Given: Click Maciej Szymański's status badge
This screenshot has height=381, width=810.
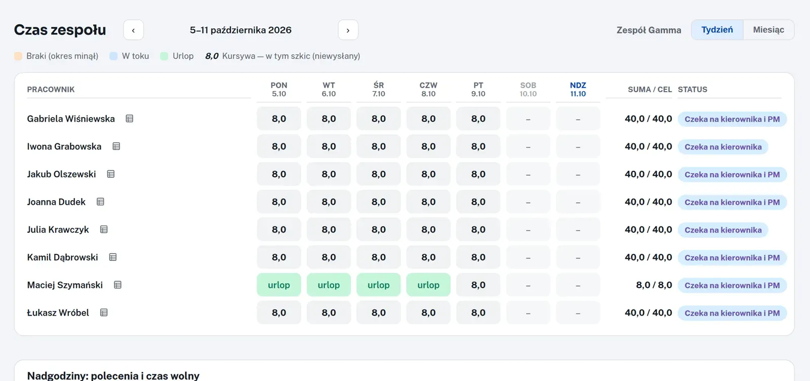Looking at the screenshot, I should (732, 285).
